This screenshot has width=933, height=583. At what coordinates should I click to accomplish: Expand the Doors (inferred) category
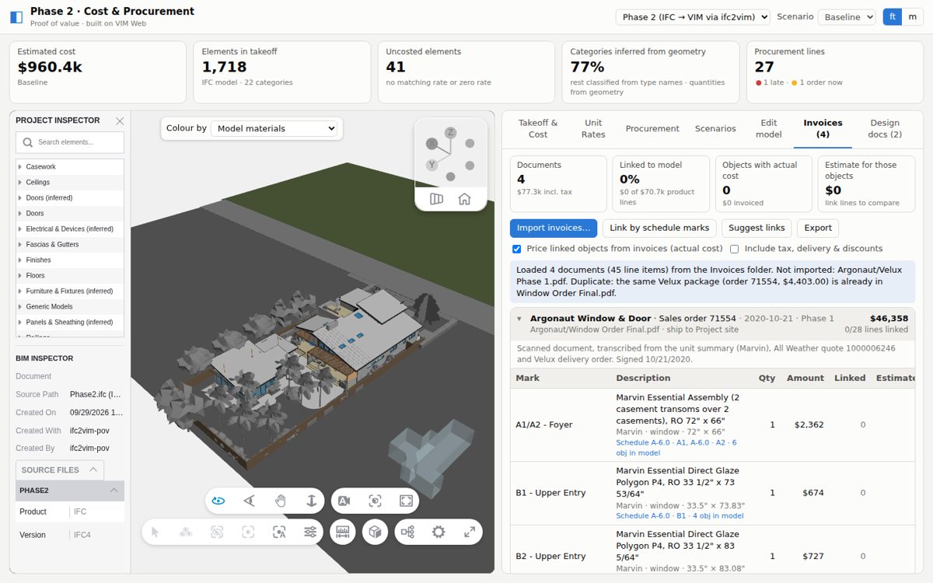click(20, 197)
